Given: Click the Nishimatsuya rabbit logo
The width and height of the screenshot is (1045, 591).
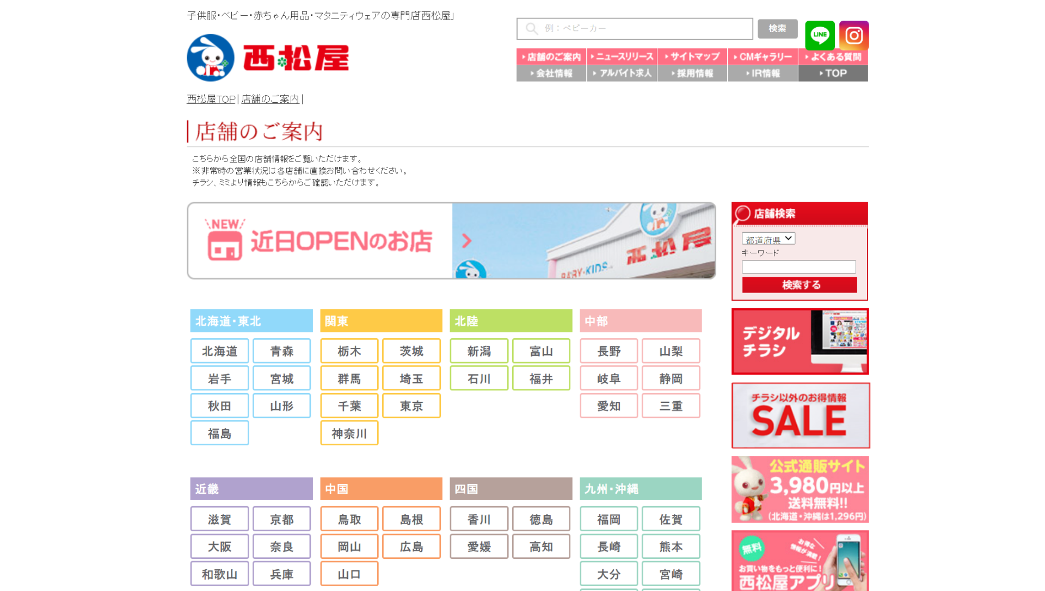Looking at the screenshot, I should pos(211,58).
